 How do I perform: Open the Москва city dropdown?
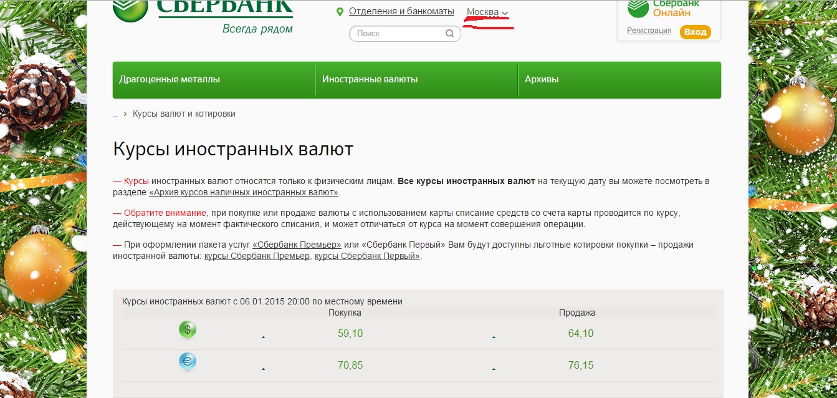tap(487, 12)
